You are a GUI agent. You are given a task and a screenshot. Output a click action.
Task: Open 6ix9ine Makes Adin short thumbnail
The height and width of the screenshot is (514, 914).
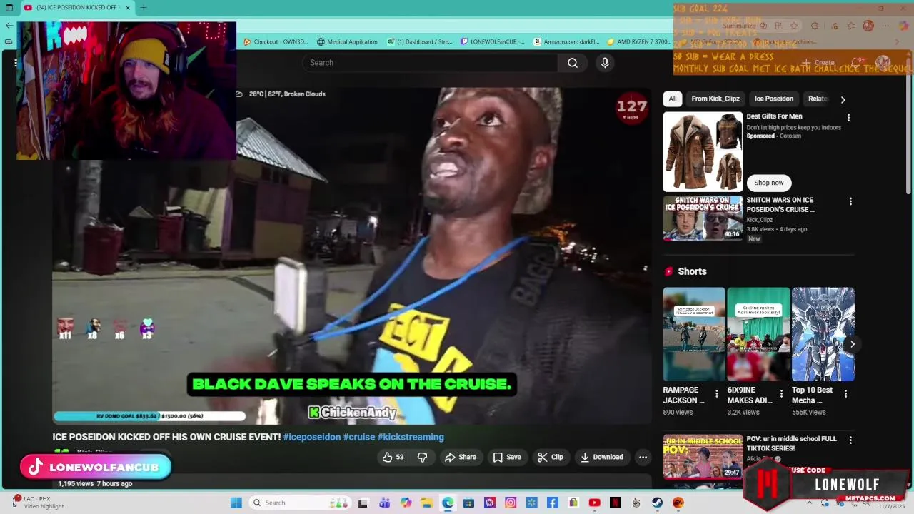click(x=758, y=334)
